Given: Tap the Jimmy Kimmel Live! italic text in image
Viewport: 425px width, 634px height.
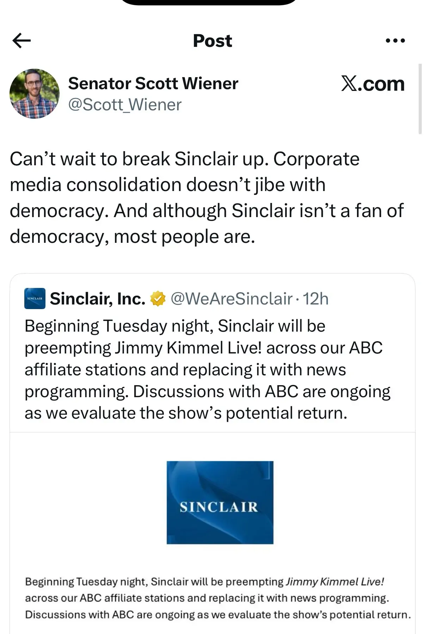Looking at the screenshot, I should pyautogui.click(x=335, y=581).
